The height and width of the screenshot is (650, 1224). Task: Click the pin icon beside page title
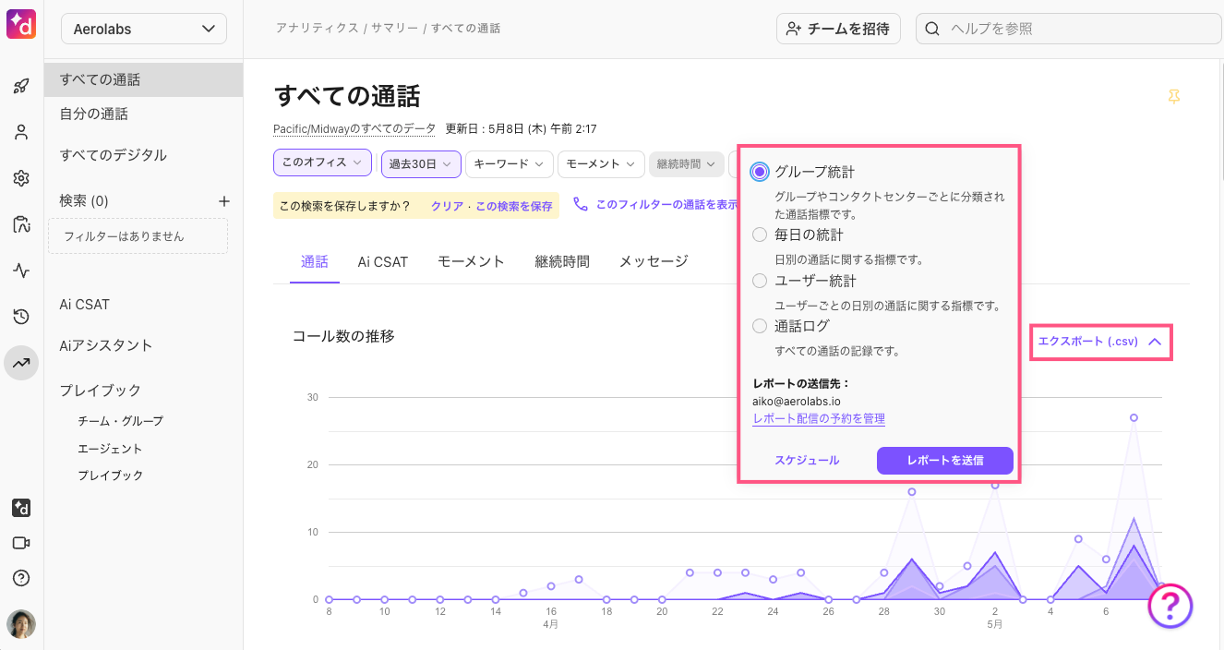tap(1173, 97)
